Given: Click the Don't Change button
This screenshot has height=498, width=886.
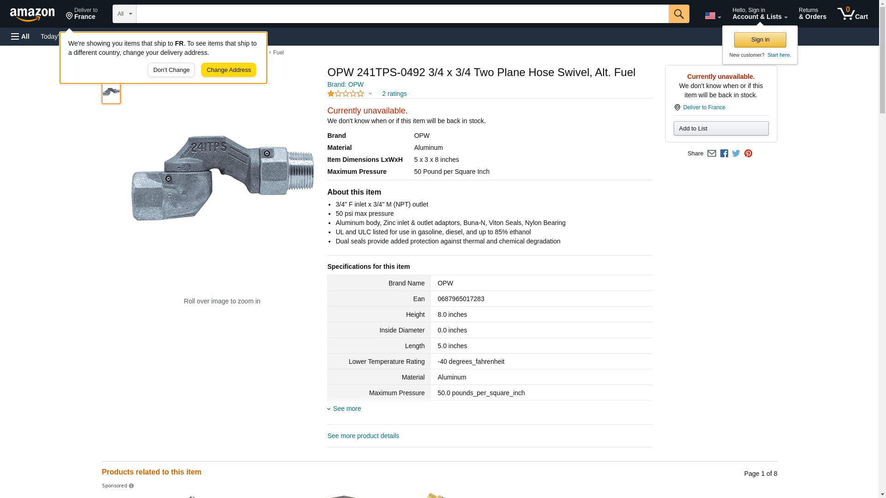Looking at the screenshot, I should 171,70.
